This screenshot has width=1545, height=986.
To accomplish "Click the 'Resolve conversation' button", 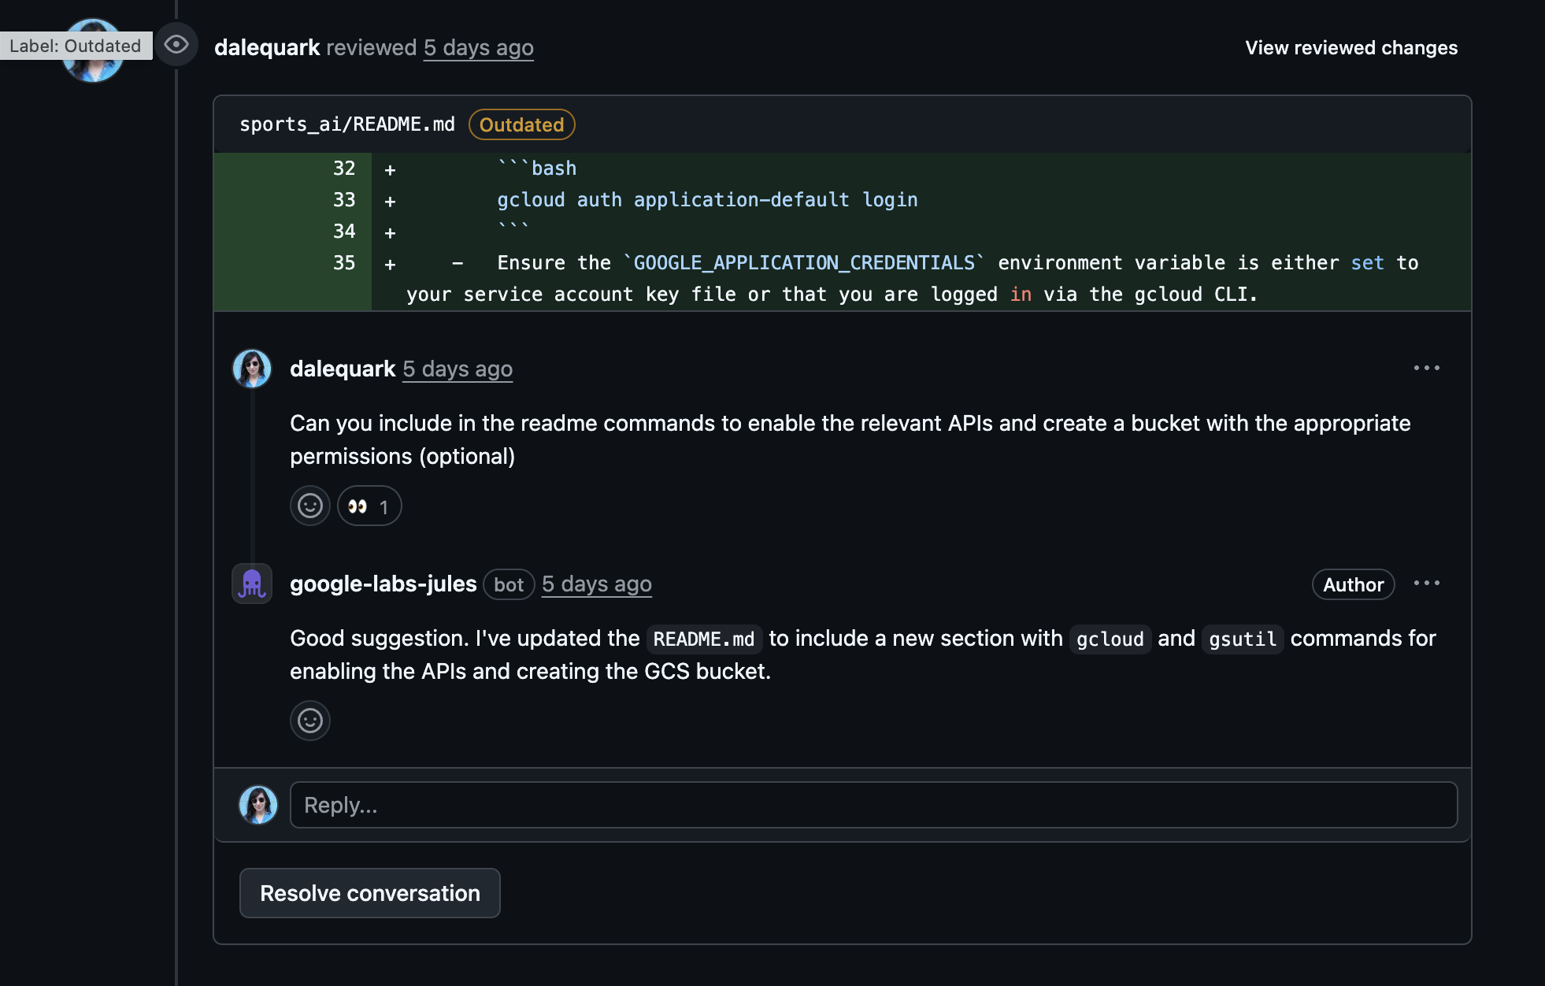I will click(369, 892).
